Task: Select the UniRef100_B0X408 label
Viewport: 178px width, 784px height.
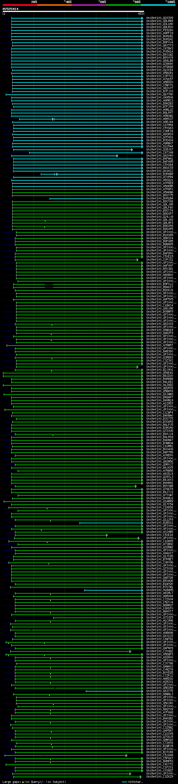Action: [159, 449]
